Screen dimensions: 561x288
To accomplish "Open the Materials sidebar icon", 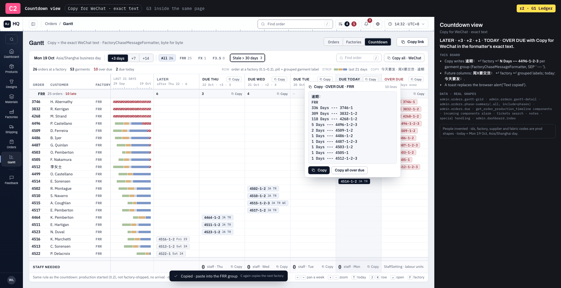I will click(x=11, y=99).
